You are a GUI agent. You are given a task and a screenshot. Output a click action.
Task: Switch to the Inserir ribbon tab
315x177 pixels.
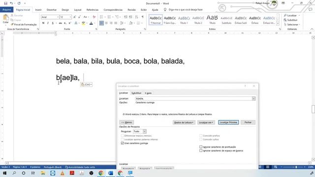click(x=38, y=10)
